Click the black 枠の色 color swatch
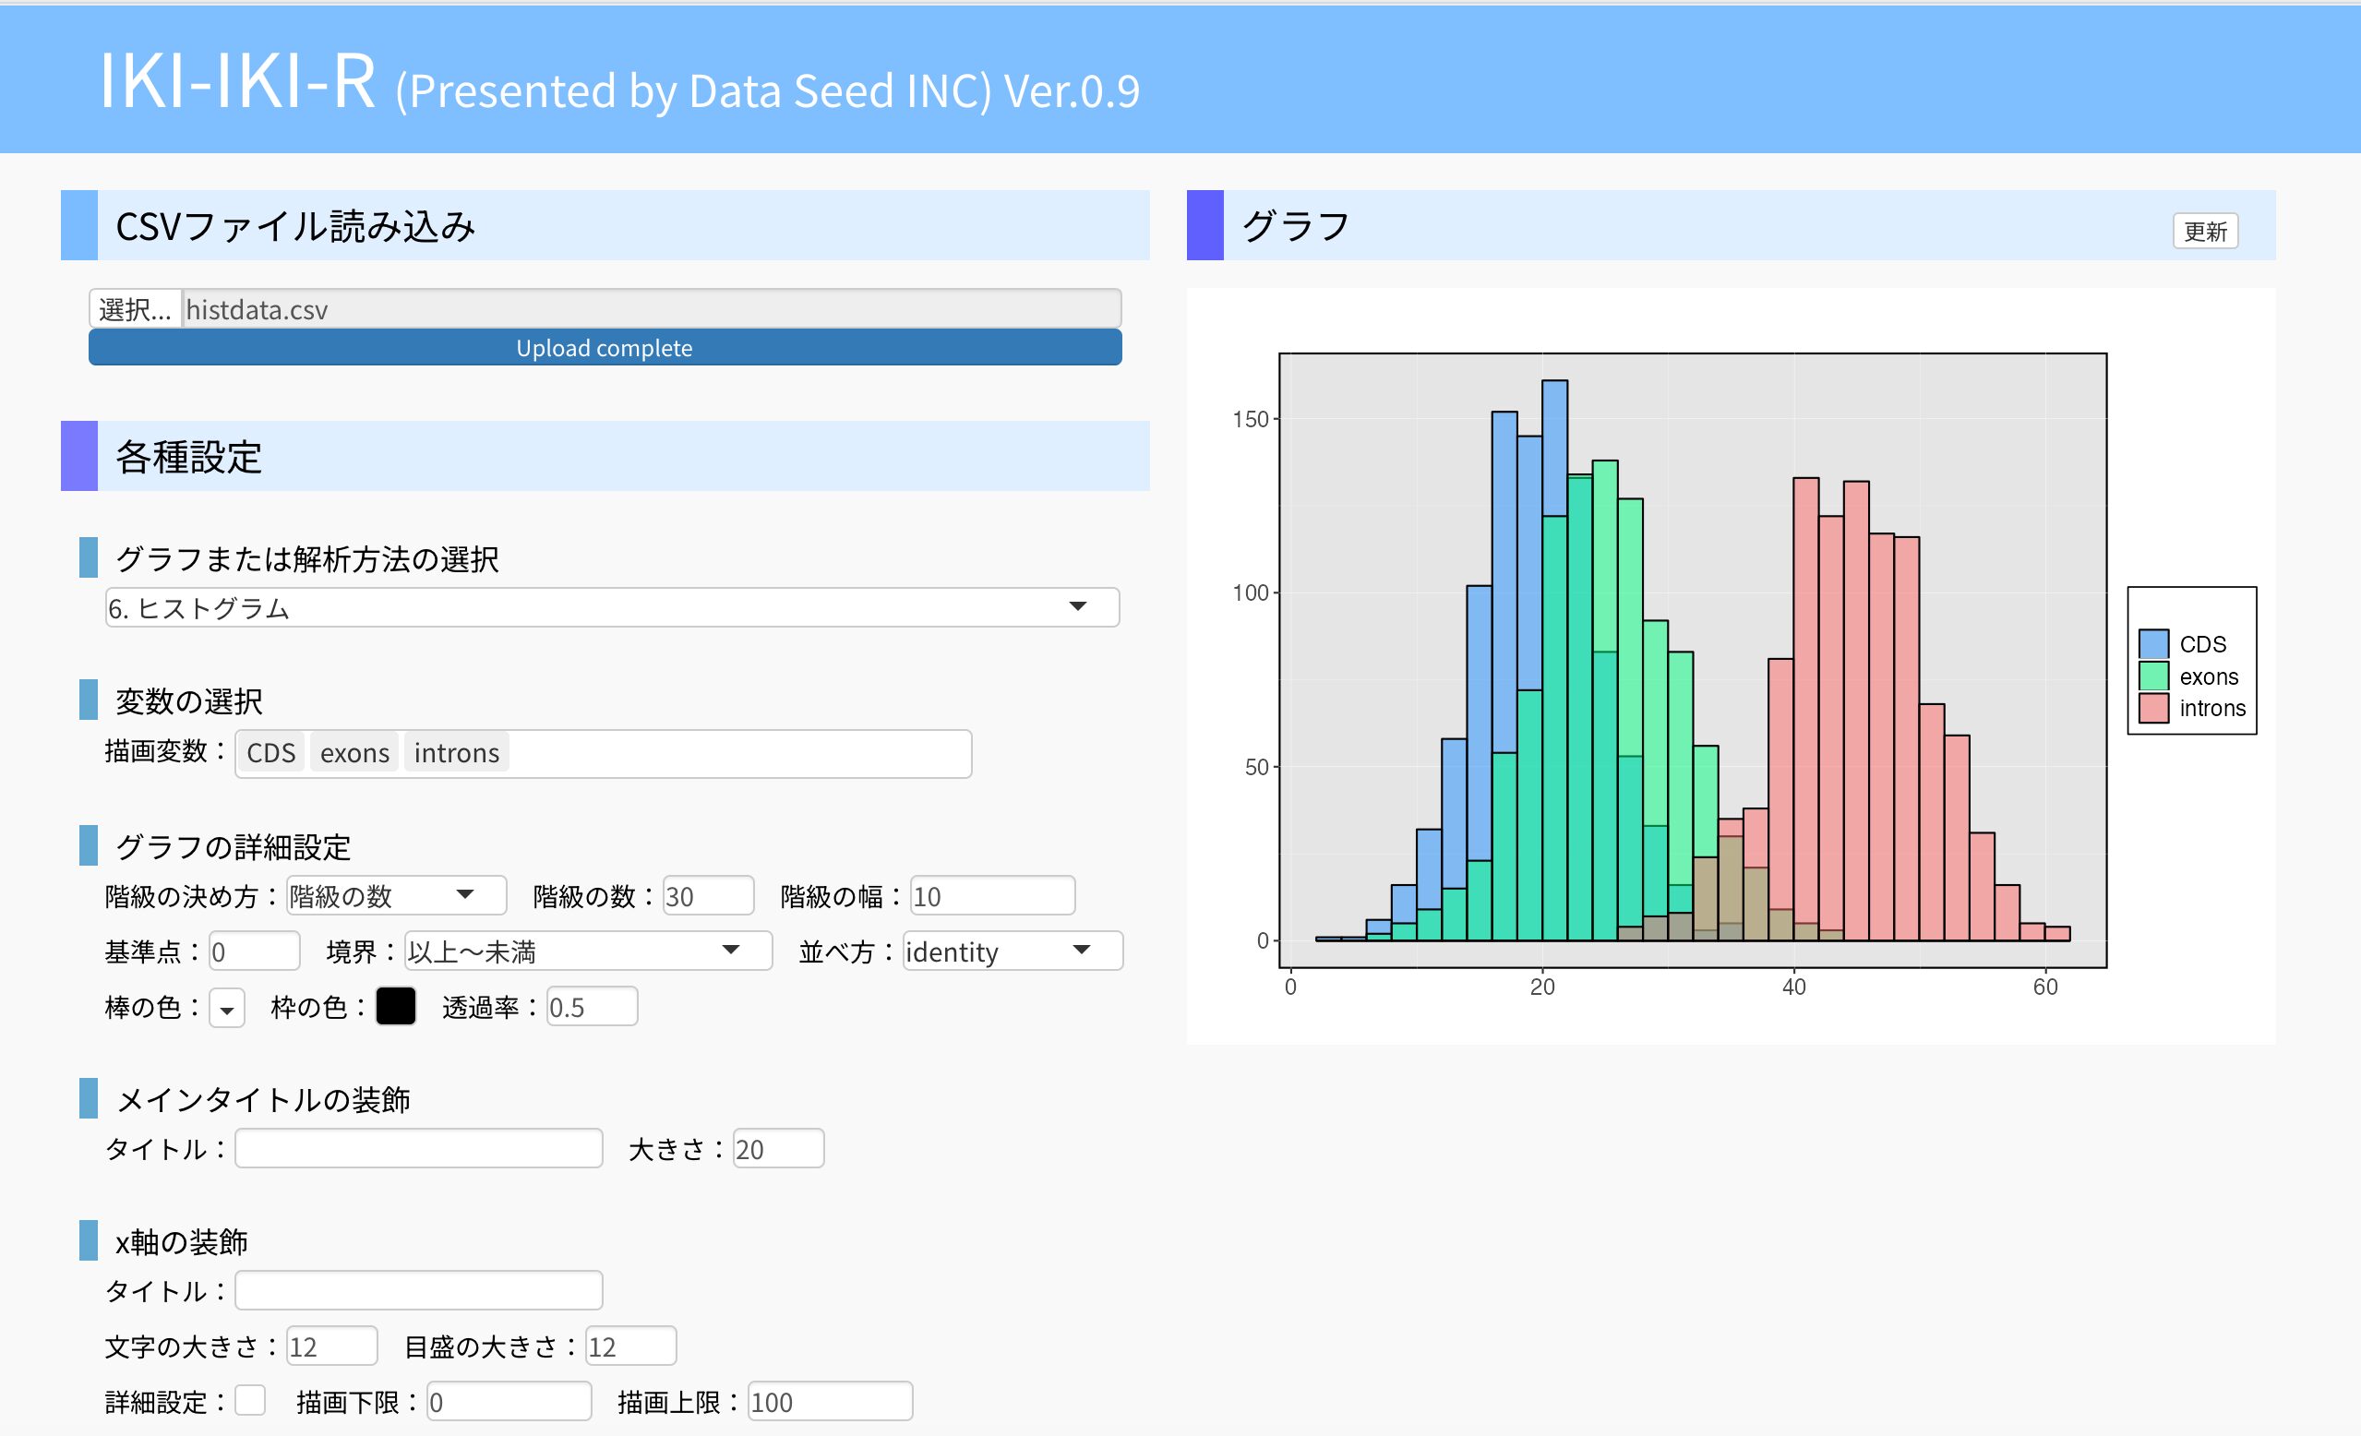Image resolution: width=2361 pixels, height=1436 pixels. coord(396,1007)
